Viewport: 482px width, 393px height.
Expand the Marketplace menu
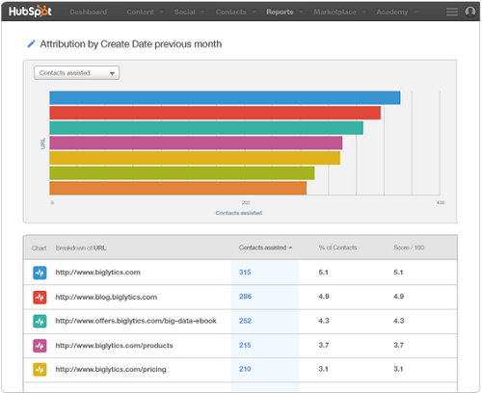tap(339, 12)
